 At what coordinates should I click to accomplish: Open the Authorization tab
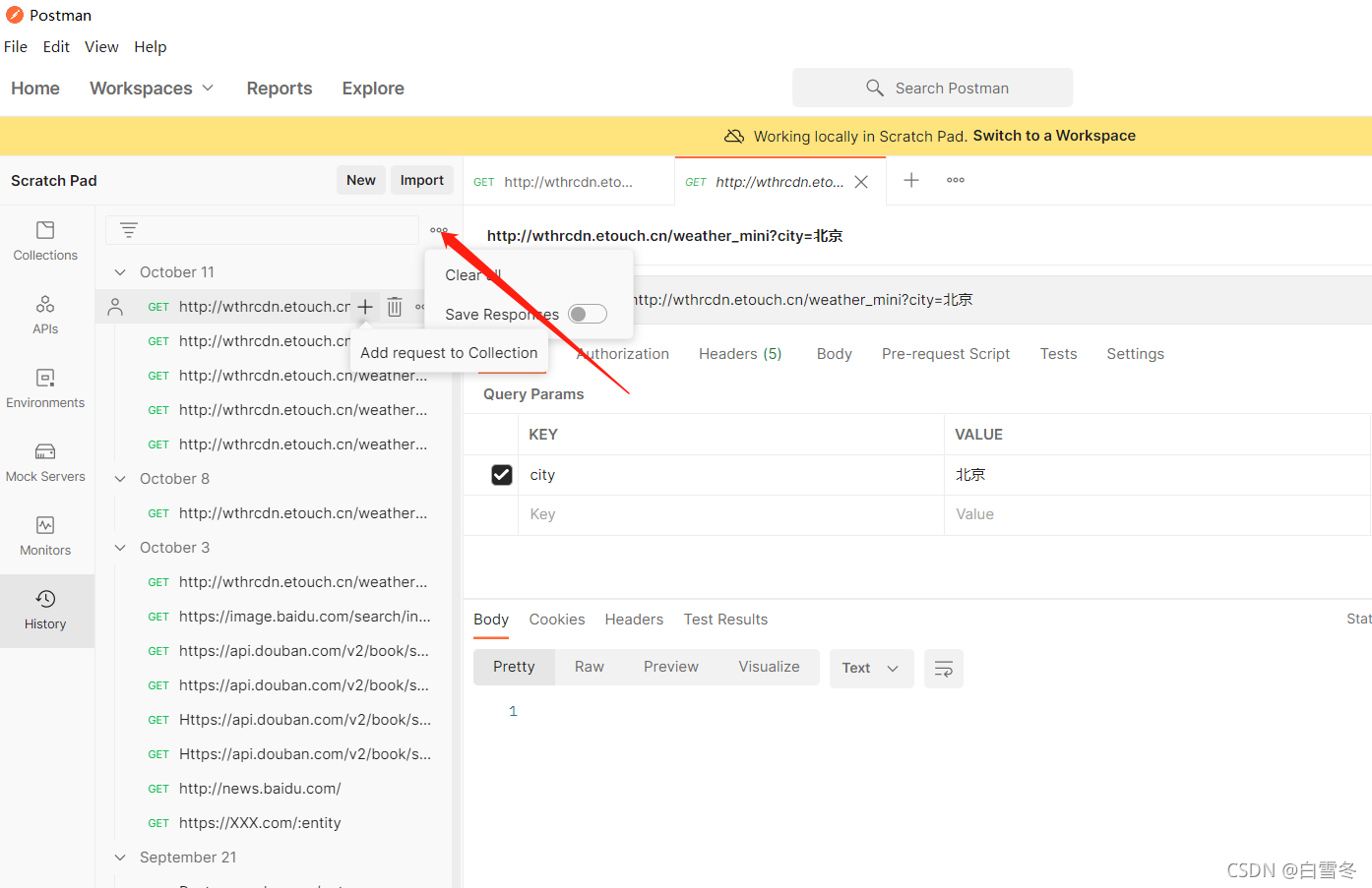(623, 354)
